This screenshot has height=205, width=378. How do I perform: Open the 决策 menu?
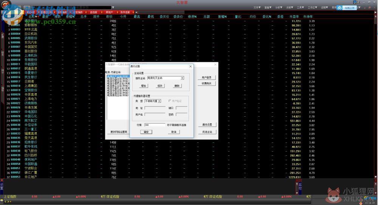coord(290,8)
